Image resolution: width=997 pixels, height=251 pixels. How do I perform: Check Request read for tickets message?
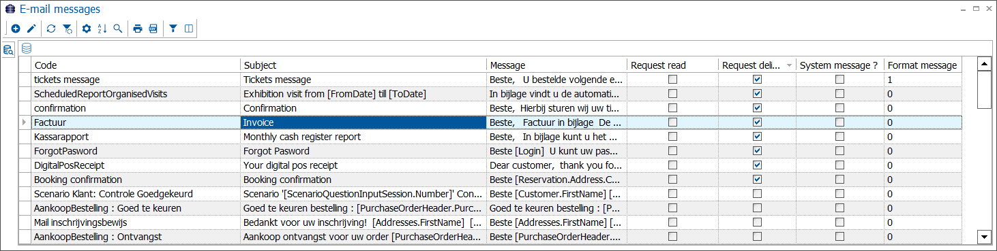[x=673, y=80]
